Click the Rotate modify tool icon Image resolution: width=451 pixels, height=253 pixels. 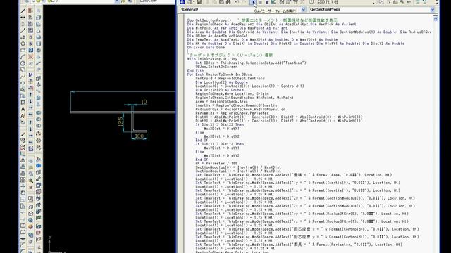(23, 193)
